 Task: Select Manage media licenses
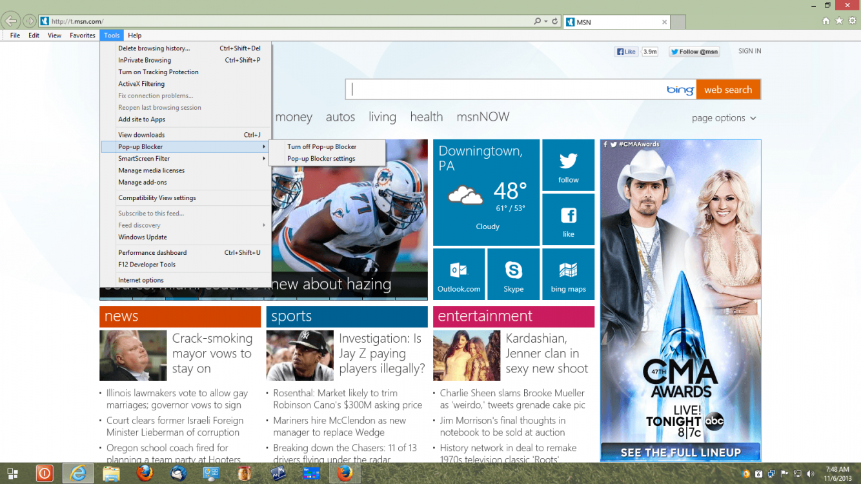tap(185, 170)
